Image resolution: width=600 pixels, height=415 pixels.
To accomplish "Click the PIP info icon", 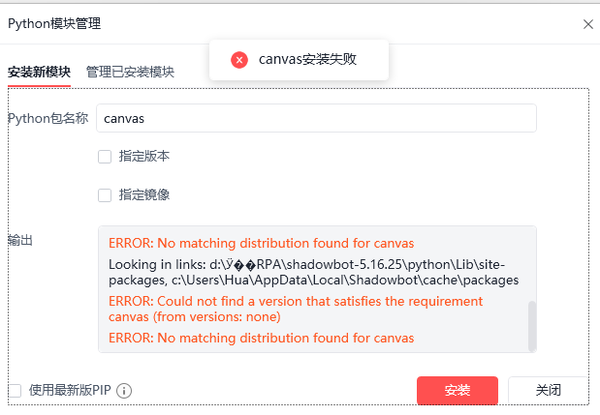I will pos(124,391).
